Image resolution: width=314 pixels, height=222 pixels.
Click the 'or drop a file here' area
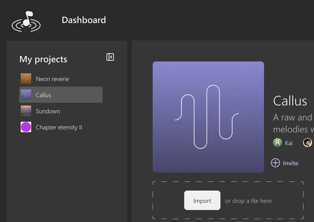click(x=248, y=201)
